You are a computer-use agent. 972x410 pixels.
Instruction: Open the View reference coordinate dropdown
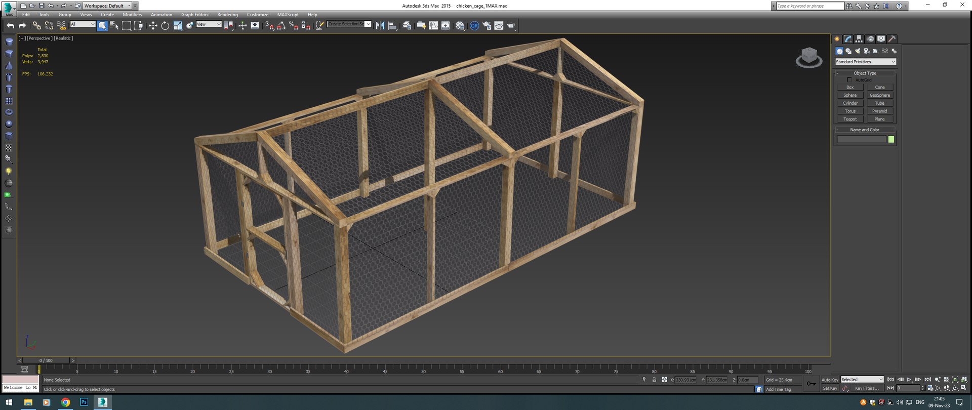209,24
